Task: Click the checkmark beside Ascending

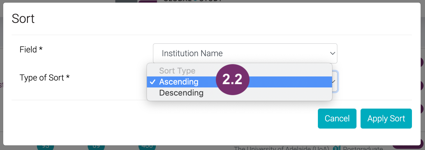Action: [x=152, y=82]
